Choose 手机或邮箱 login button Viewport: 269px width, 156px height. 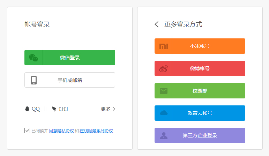(70, 80)
